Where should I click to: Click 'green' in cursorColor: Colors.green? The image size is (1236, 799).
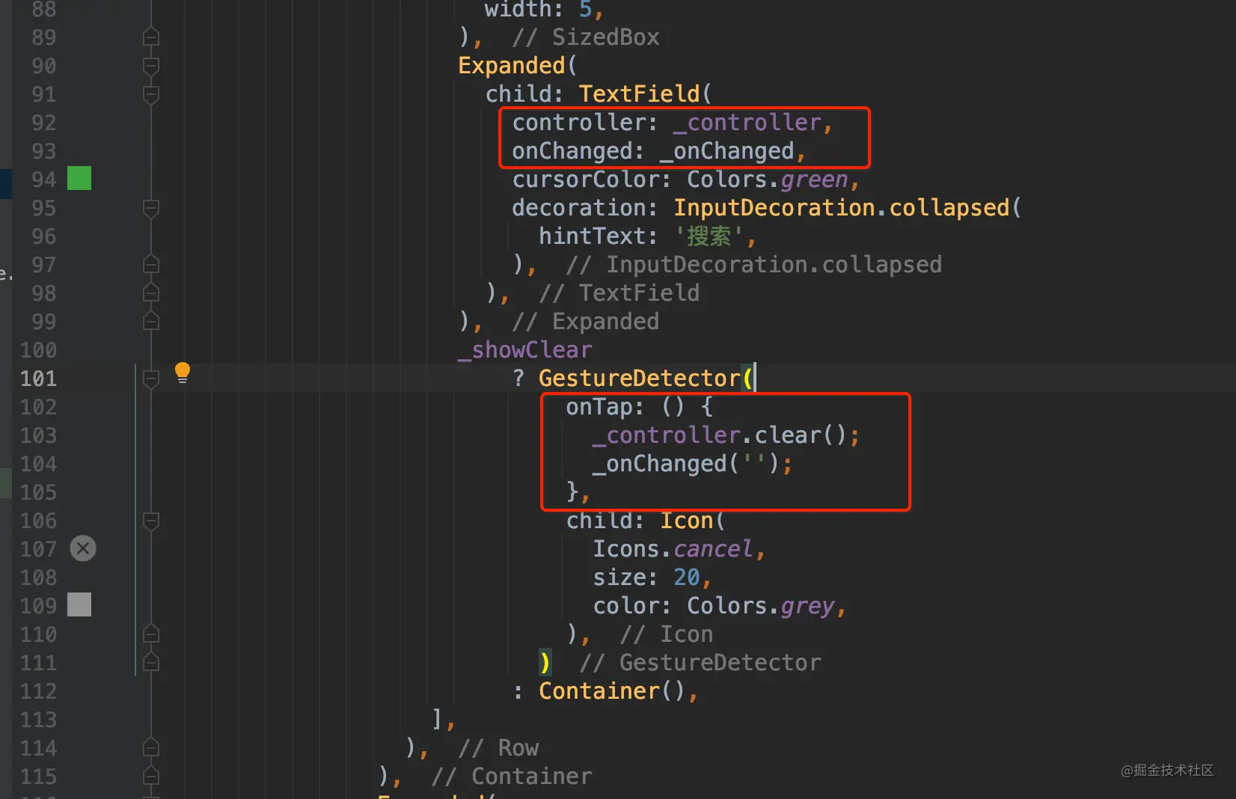[814, 180]
